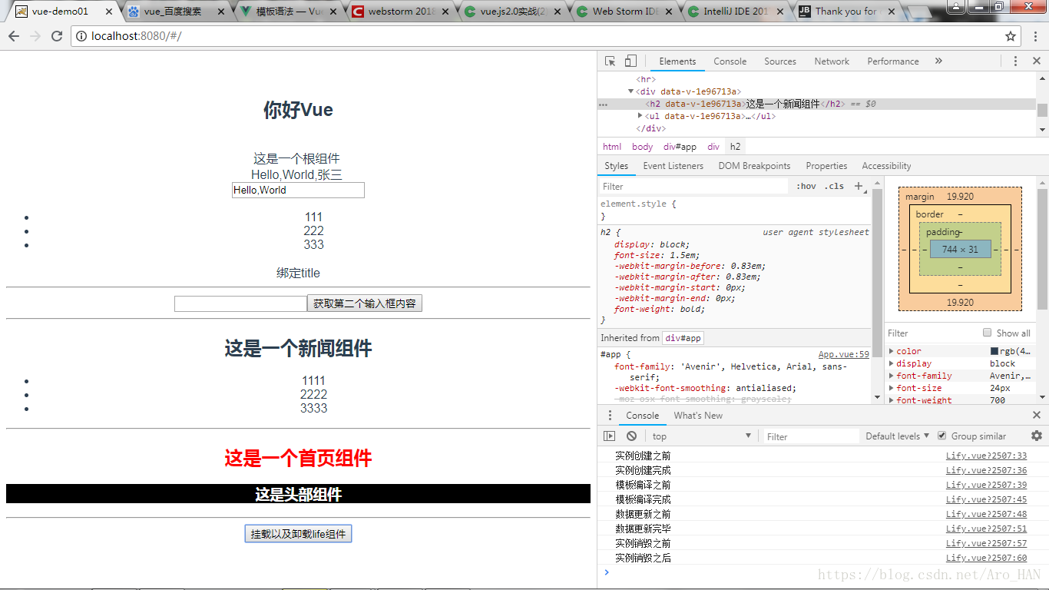Click the Elements tree scrollbar thumb

(1042, 110)
